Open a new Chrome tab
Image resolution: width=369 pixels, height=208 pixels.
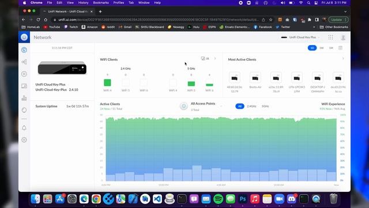tap(100, 12)
